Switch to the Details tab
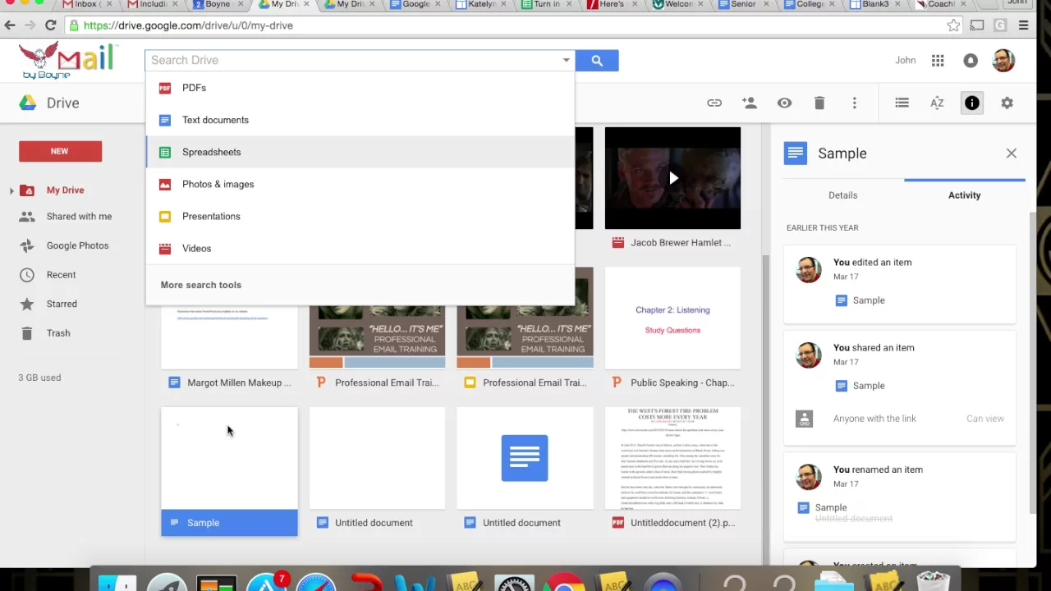 842,195
